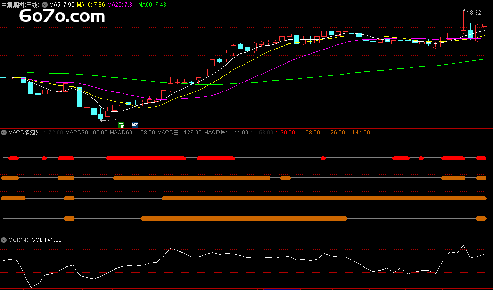Click the MACD60: -108.00 value label
This screenshot has width=493, height=290.
[x=132, y=133]
